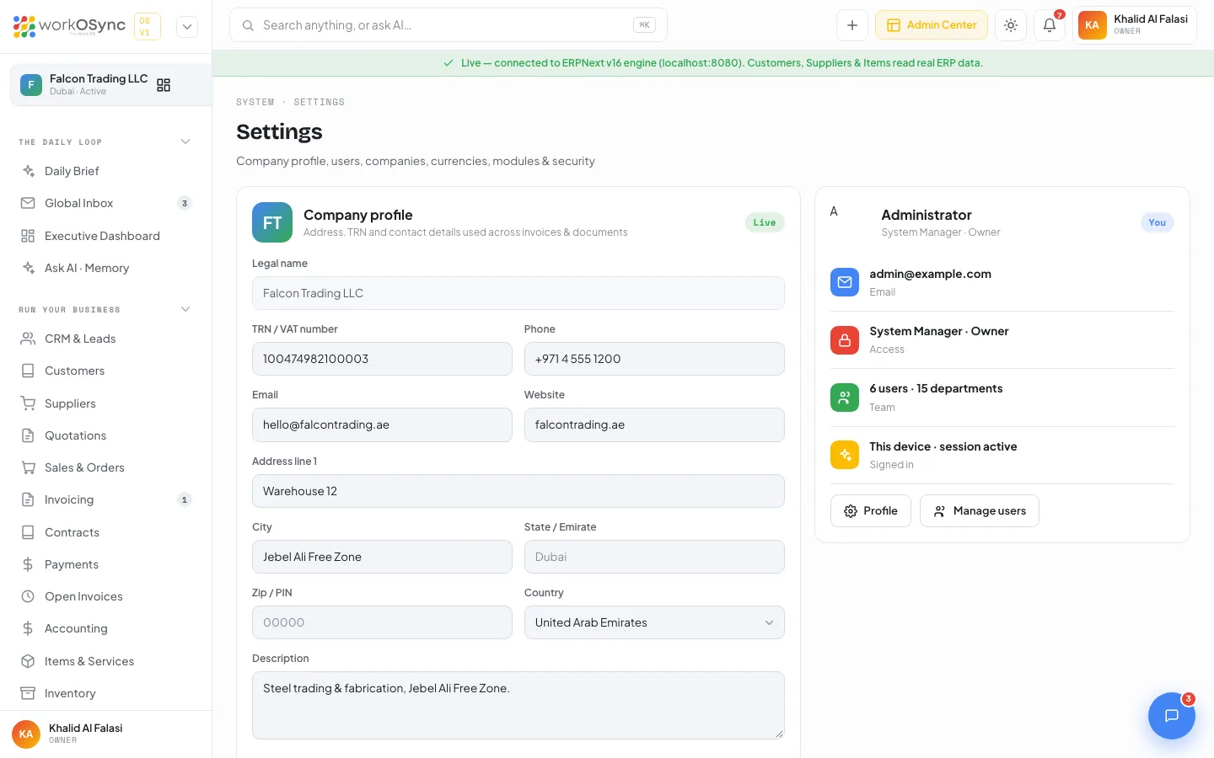Collapse Run Your Business section
Viewport: 1214px width, 758px height.
click(x=185, y=309)
